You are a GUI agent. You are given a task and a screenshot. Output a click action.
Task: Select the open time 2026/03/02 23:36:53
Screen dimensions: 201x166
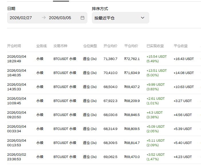(x=17, y=157)
